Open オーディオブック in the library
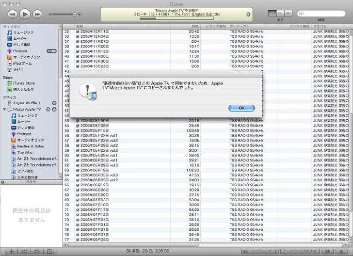 click(26, 57)
